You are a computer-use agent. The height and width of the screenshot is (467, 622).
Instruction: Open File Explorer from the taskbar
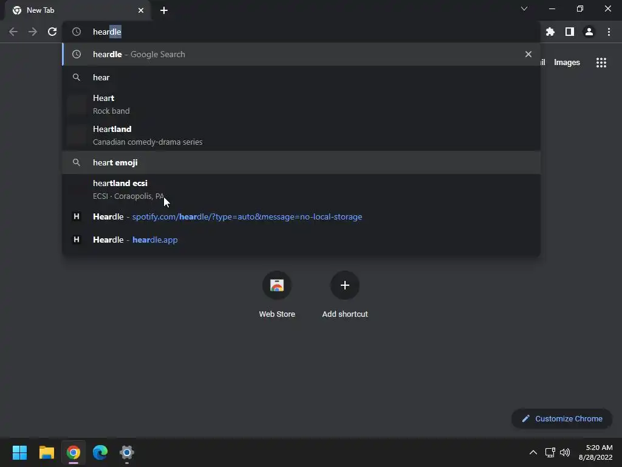tap(46, 452)
